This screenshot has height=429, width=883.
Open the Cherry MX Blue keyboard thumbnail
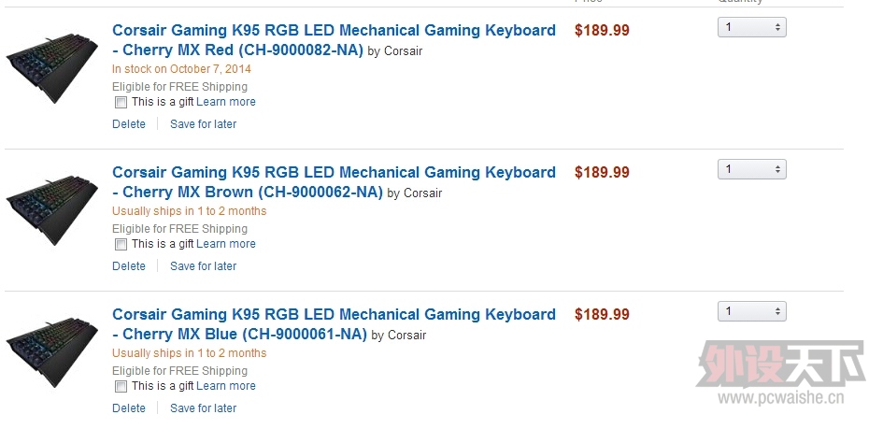(x=51, y=353)
